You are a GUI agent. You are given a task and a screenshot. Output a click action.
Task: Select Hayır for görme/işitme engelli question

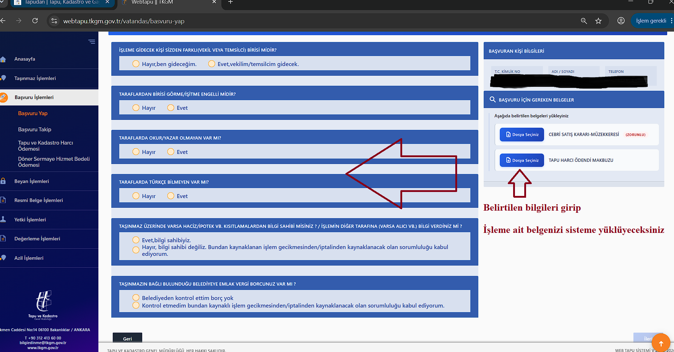point(136,108)
